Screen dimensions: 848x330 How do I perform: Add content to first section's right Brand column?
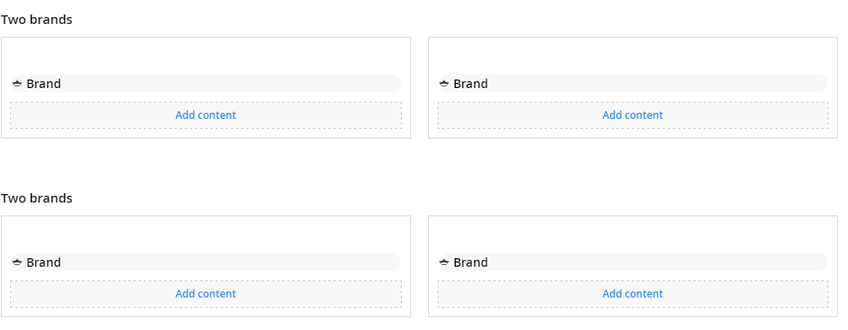(x=633, y=115)
